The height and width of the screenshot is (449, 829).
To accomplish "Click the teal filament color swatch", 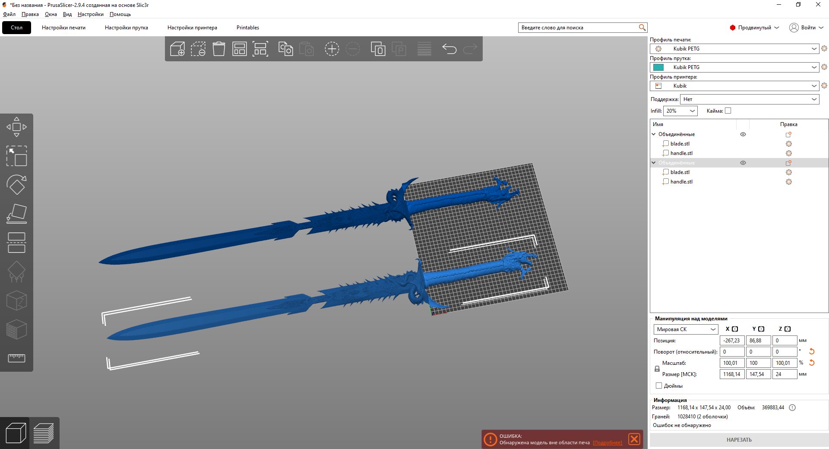I will (658, 67).
